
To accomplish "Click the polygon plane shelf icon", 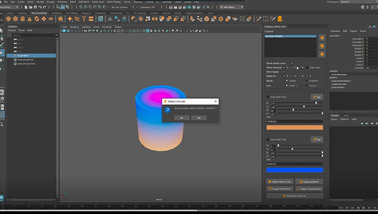I will point(43,19).
